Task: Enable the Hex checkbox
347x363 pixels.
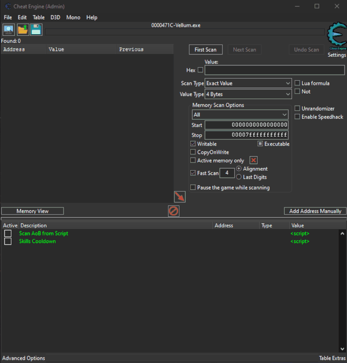Action: (200, 70)
